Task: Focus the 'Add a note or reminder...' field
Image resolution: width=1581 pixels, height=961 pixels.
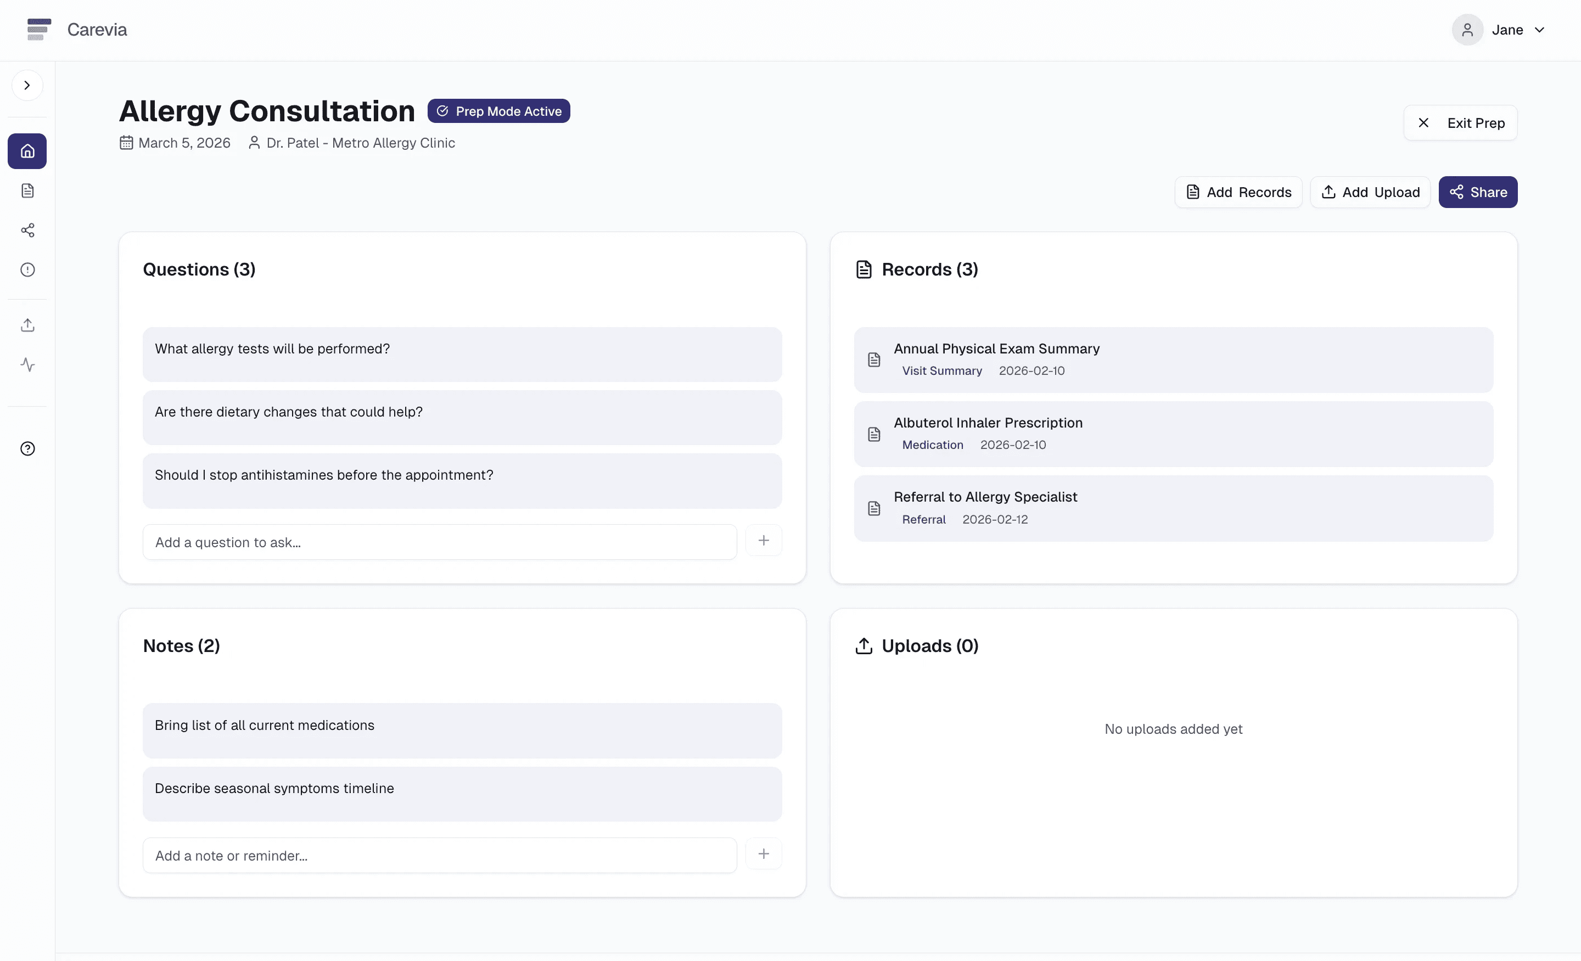Action: tap(440, 855)
